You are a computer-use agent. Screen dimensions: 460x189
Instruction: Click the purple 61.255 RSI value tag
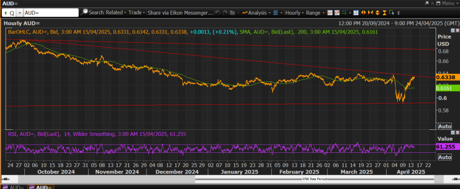(448, 147)
